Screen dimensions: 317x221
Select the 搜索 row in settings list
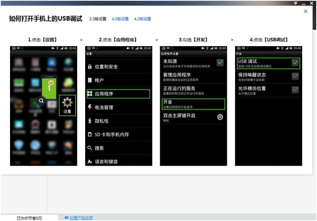[118, 148]
